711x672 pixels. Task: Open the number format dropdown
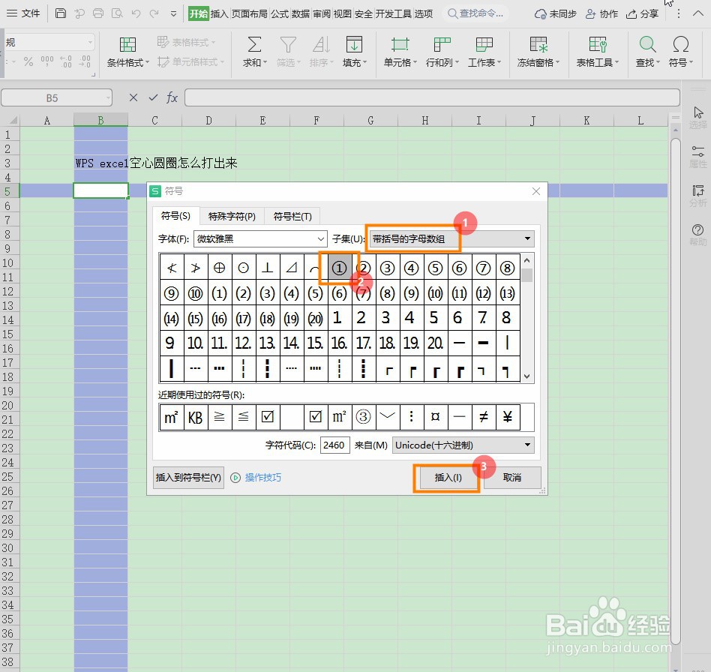(x=90, y=43)
